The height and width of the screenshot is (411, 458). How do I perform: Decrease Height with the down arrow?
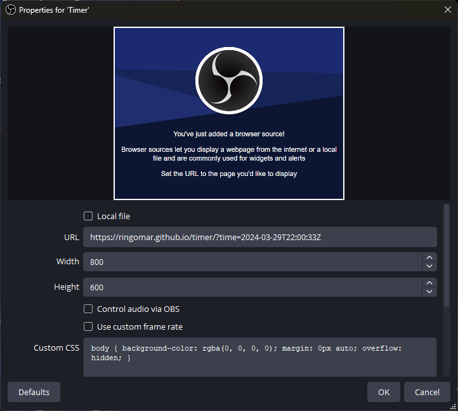(429, 292)
